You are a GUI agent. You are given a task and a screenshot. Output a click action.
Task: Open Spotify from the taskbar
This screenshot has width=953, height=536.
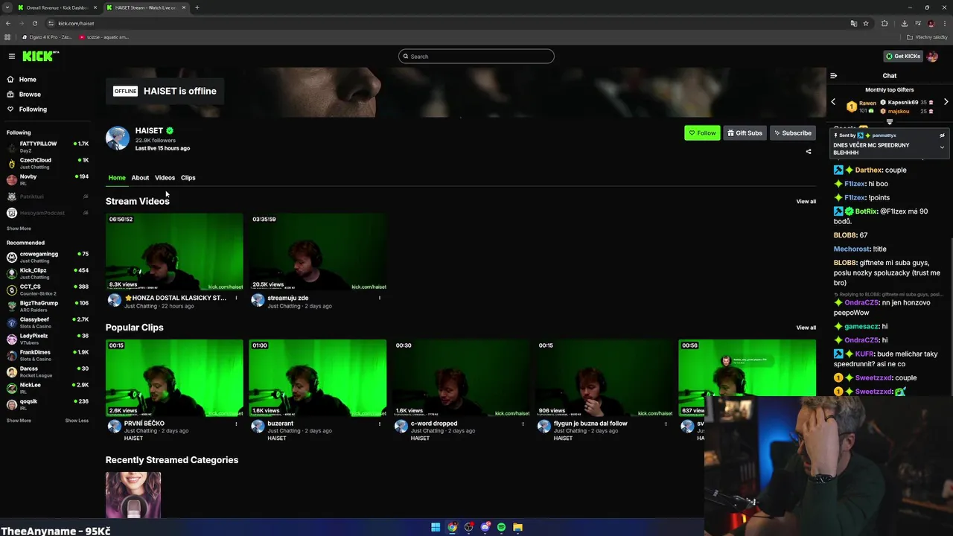click(501, 527)
